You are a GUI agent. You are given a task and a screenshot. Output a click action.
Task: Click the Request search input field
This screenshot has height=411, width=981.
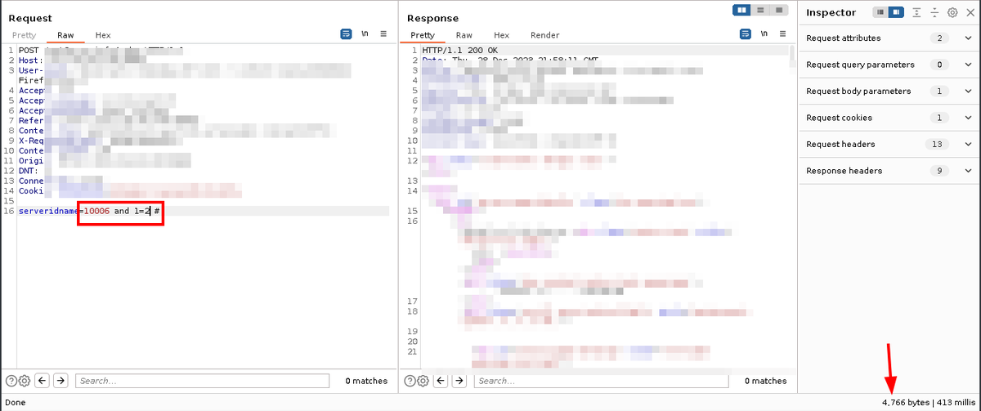coord(202,381)
